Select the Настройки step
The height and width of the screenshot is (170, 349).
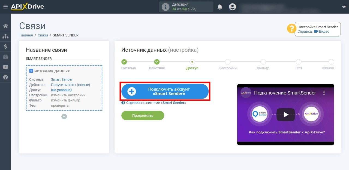pos(228,62)
